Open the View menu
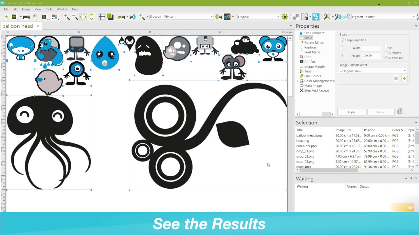Screen dimensions: 419x235 click(x=38, y=9)
